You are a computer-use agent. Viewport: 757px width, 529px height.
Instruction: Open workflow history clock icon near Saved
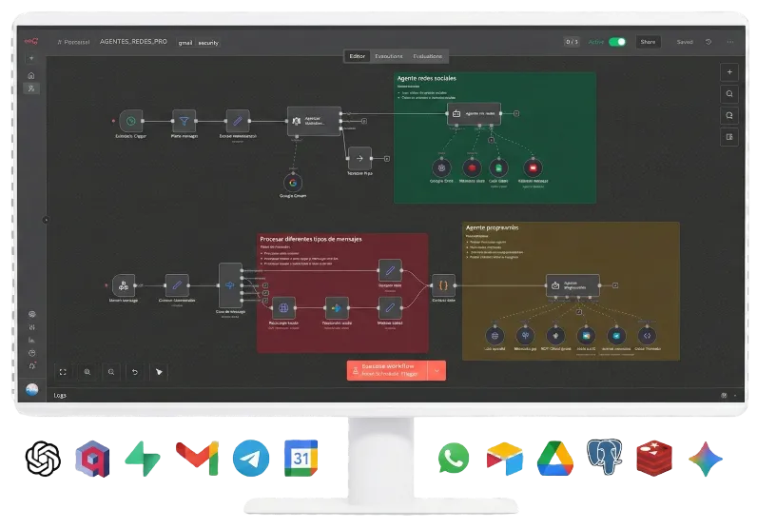(x=708, y=42)
